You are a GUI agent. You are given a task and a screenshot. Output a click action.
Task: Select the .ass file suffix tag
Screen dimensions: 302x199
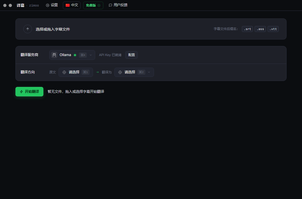pyautogui.click(x=260, y=29)
